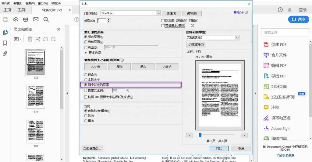Click the upload to cloud icon

pyautogui.click(x=16, y=19)
